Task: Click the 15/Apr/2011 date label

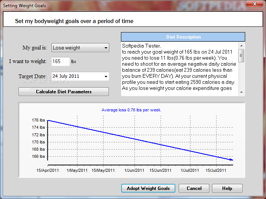Action: [48, 170]
